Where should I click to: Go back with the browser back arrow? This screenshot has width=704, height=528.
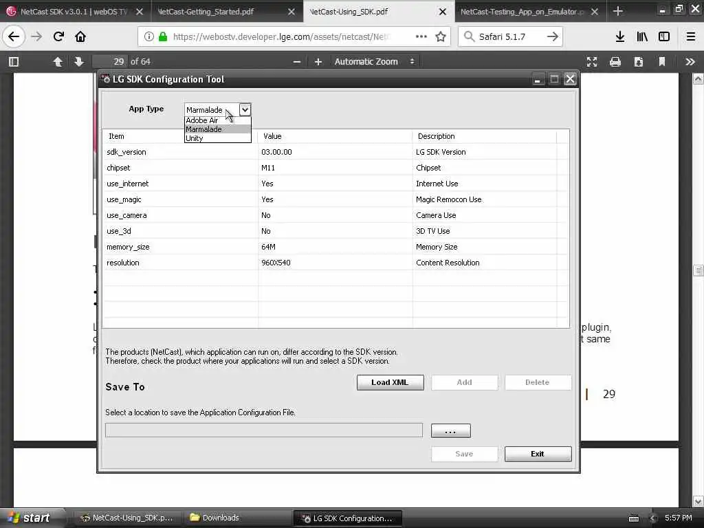14,36
